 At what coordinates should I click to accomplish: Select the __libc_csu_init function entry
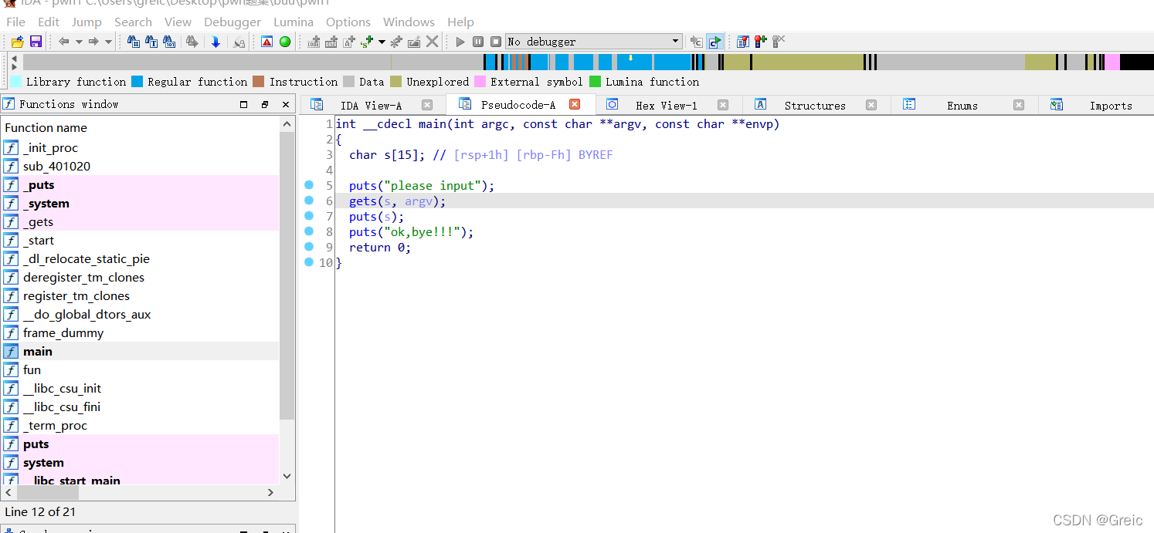140,389
